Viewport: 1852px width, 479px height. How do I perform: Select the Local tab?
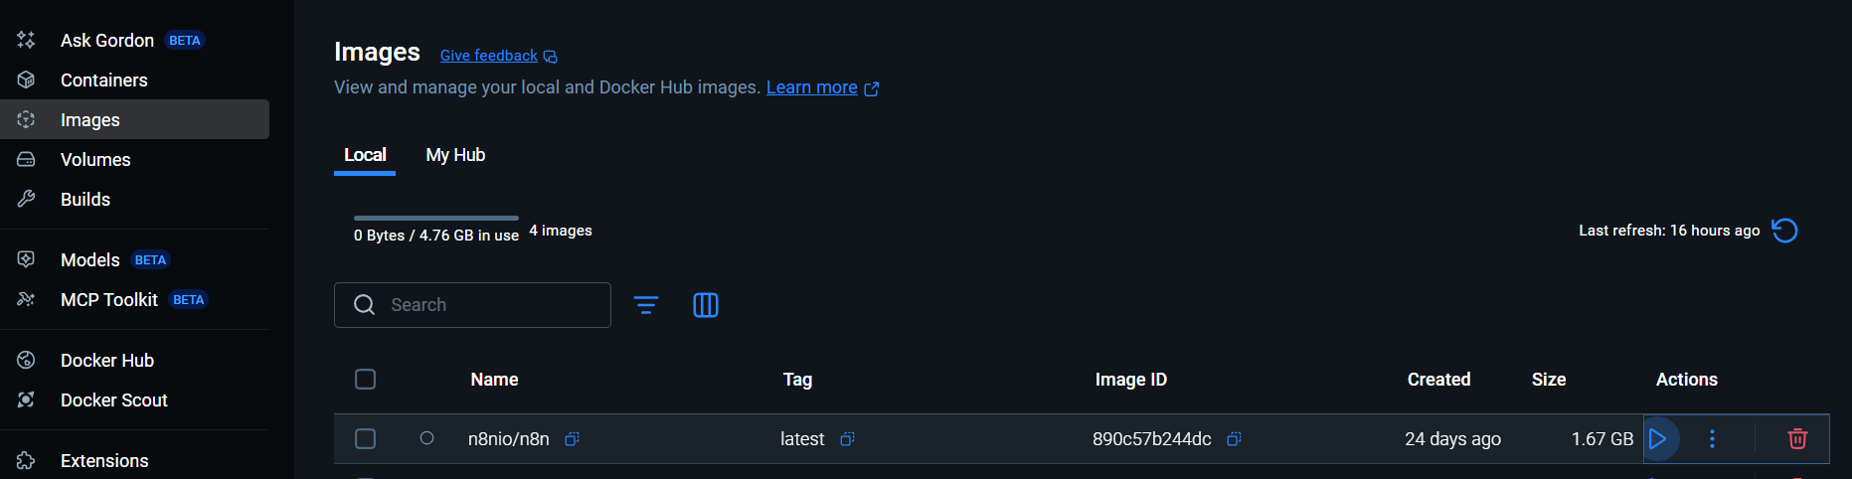pyautogui.click(x=365, y=155)
